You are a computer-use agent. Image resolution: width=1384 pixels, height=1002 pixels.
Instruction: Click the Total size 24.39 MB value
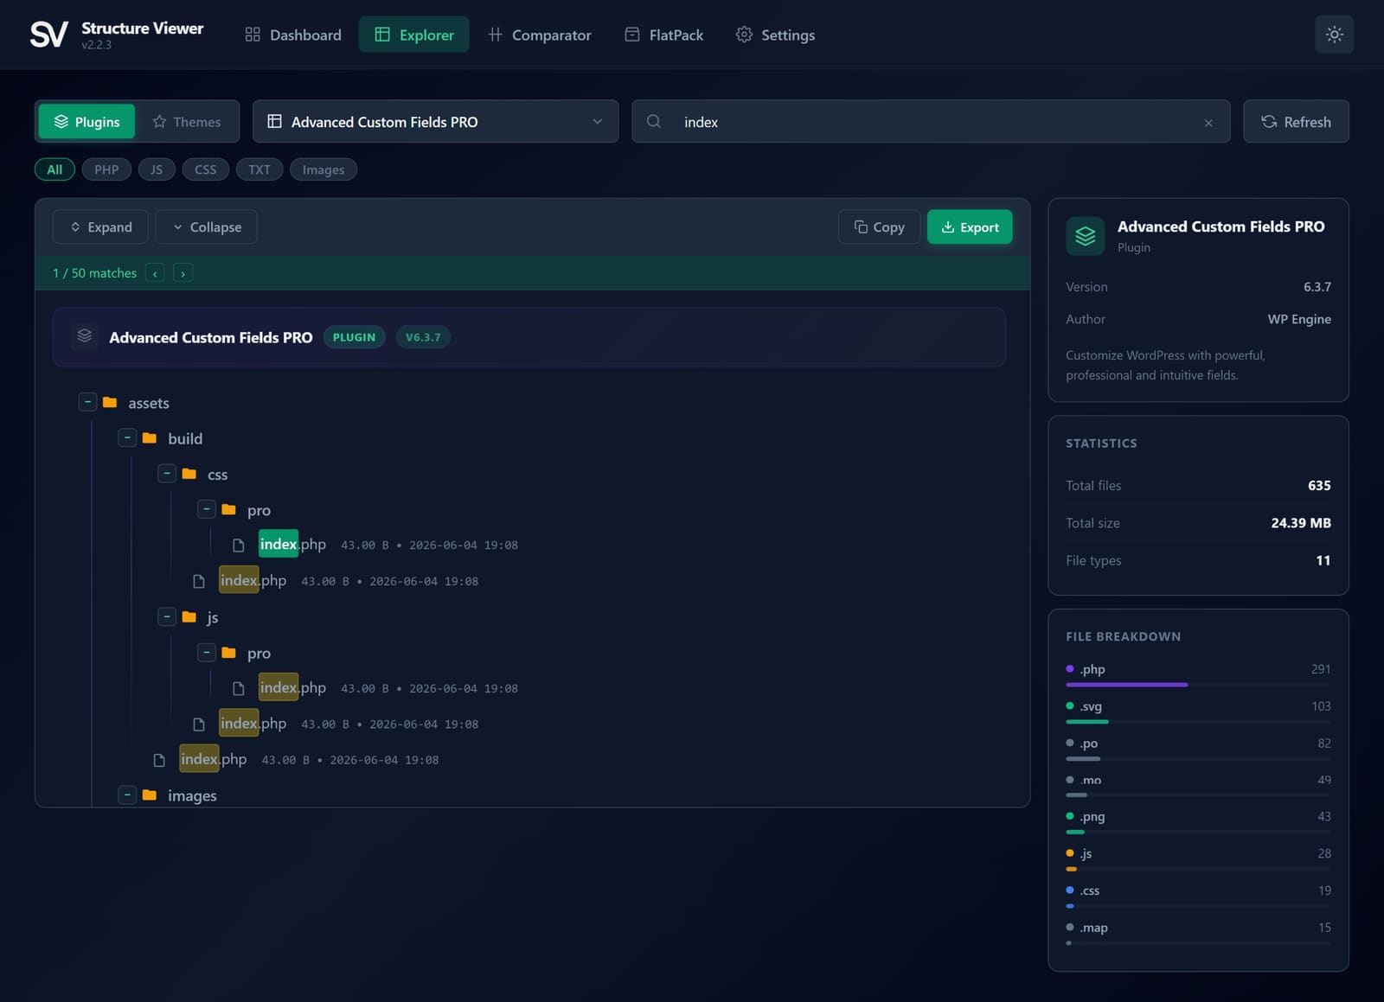(x=1301, y=523)
